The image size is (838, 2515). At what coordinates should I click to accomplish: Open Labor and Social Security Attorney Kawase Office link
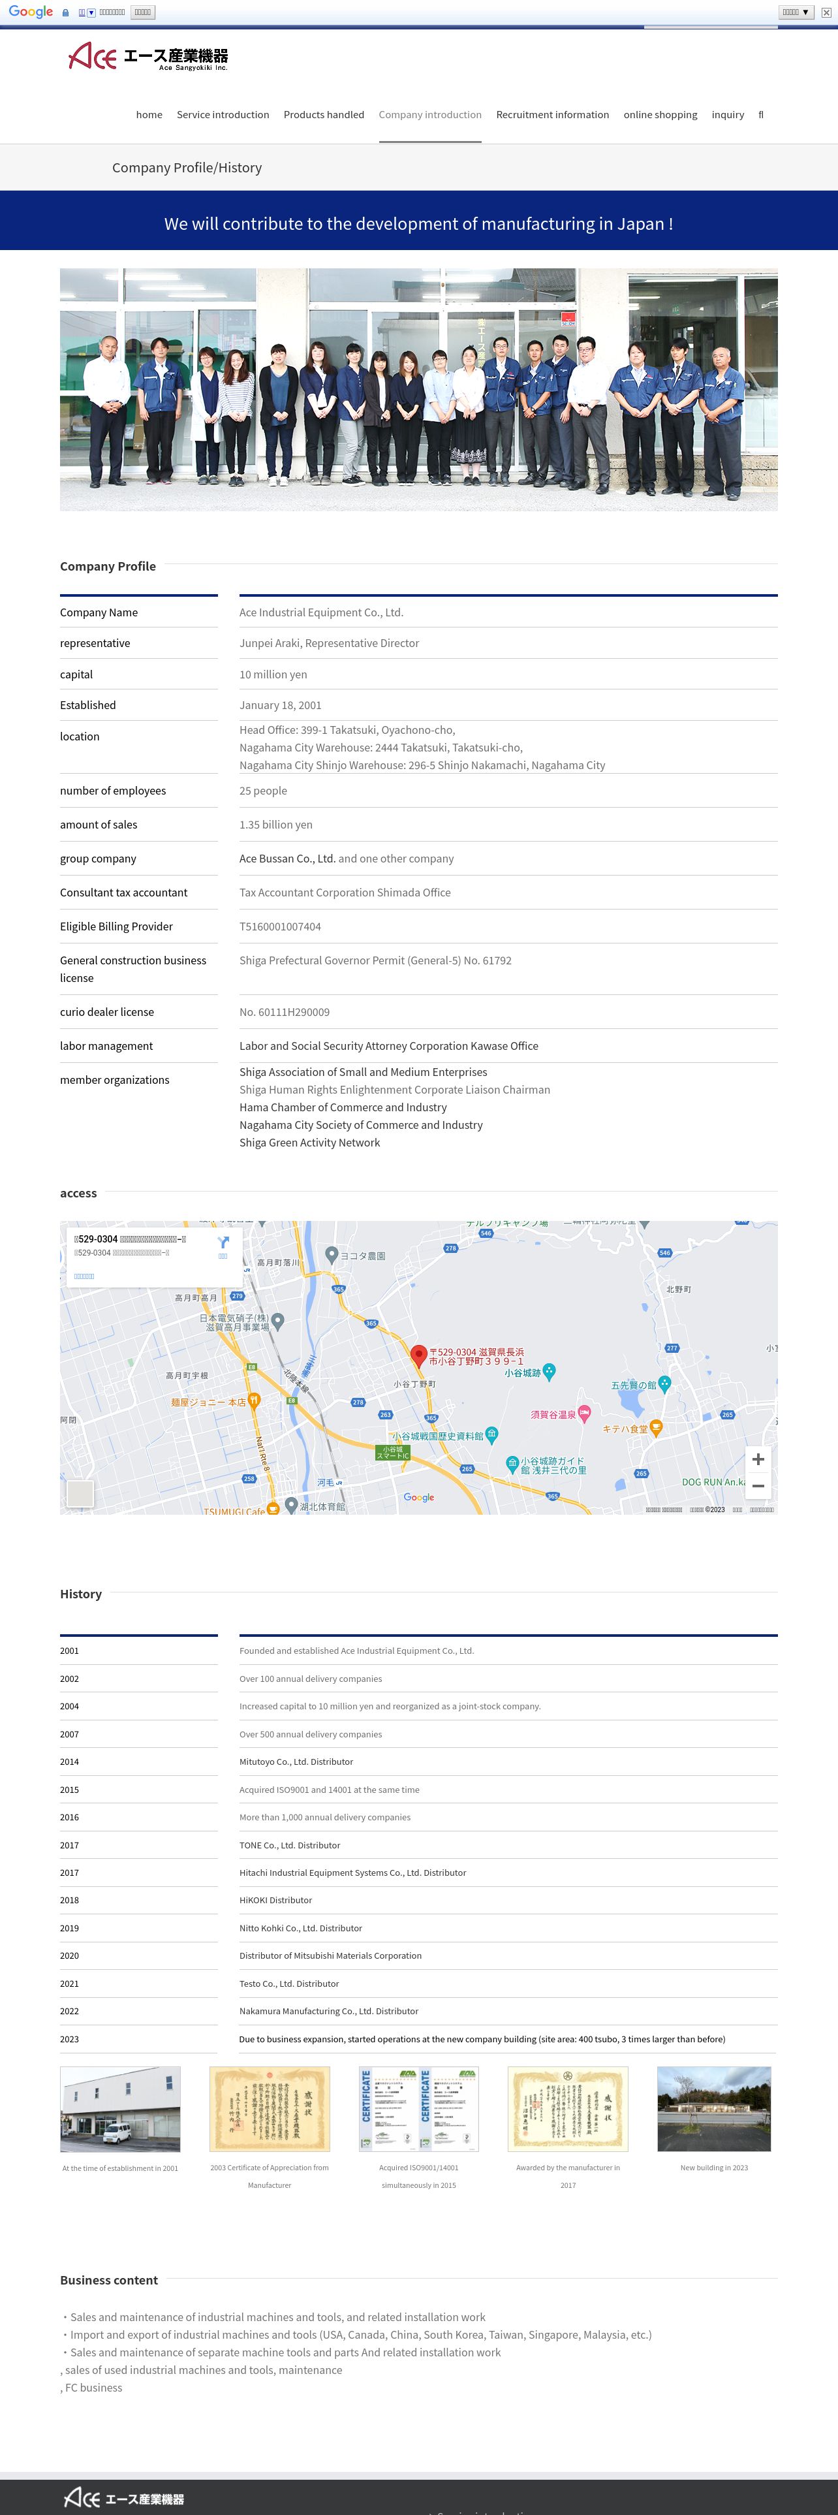389,1046
